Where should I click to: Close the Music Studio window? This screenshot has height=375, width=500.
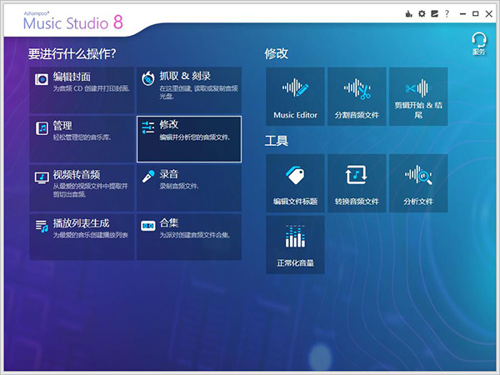click(x=489, y=13)
